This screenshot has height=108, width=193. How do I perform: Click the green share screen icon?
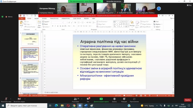coord(101,99)
